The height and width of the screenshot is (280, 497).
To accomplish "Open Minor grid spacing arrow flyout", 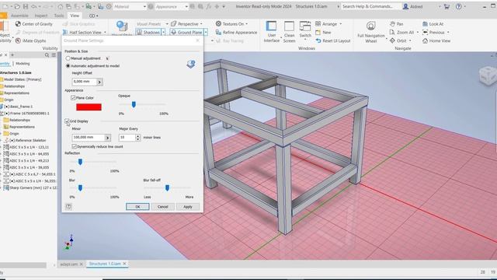I will coord(107,138).
